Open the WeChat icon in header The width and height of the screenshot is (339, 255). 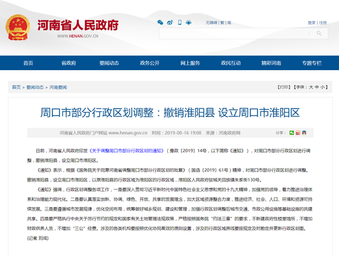click(160, 22)
